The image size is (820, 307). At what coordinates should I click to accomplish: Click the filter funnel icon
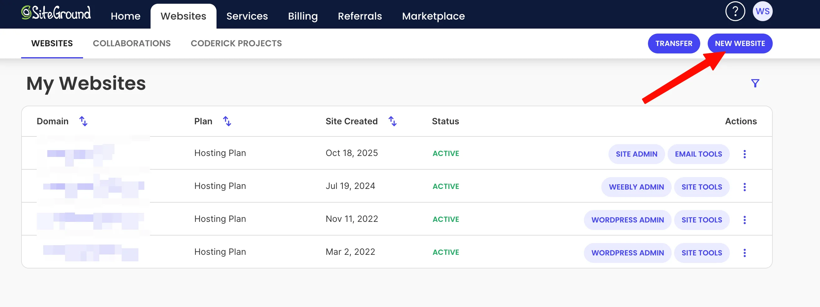pyautogui.click(x=755, y=83)
